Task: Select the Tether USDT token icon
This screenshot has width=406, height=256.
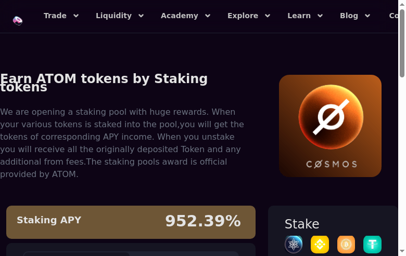Action: [x=372, y=244]
